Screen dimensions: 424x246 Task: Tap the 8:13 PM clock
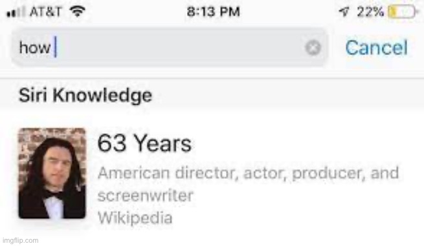point(214,12)
